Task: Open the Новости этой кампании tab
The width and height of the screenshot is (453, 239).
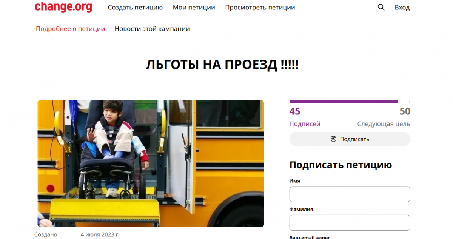Action: point(152,29)
